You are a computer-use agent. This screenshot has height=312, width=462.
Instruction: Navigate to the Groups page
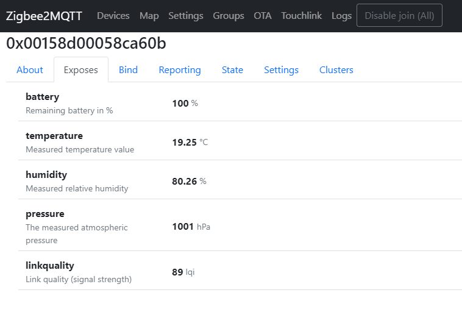click(x=229, y=16)
